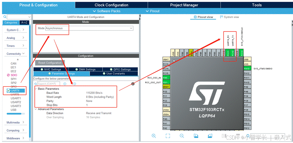Select USB in the Connectivity list

pos(13,110)
